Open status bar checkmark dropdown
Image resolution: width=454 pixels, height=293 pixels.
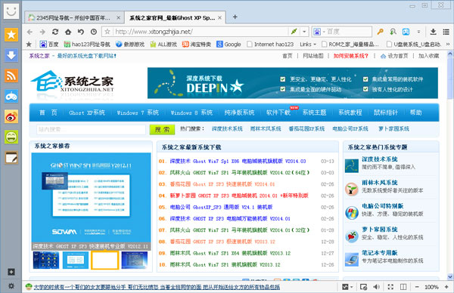point(347,287)
